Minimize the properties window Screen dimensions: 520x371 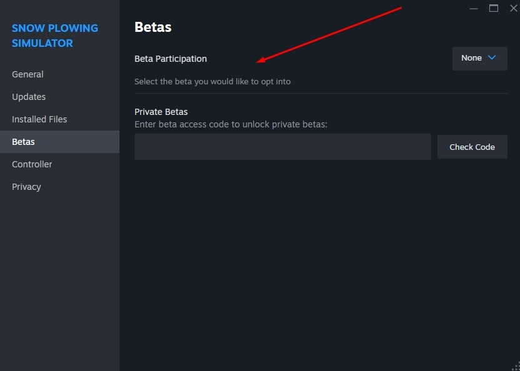(474, 8)
